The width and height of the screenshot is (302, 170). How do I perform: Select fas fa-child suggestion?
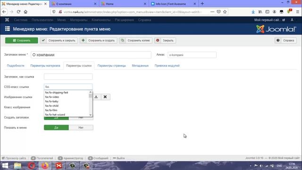click(x=67, y=106)
